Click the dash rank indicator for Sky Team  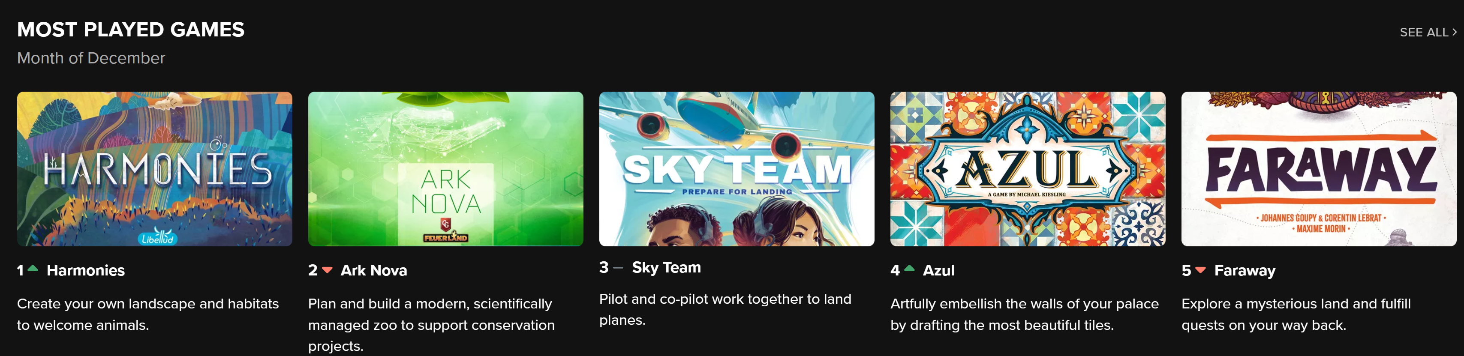click(x=618, y=267)
